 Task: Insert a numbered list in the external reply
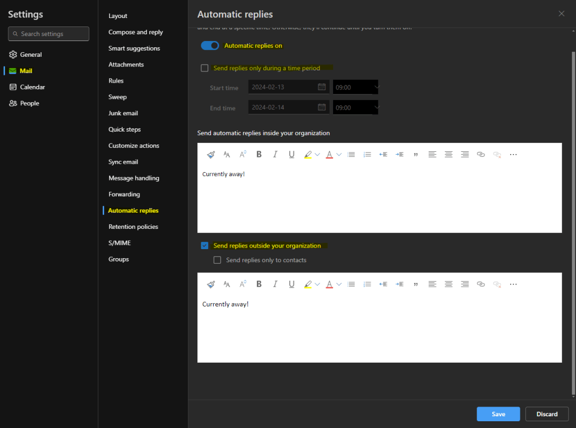(367, 284)
